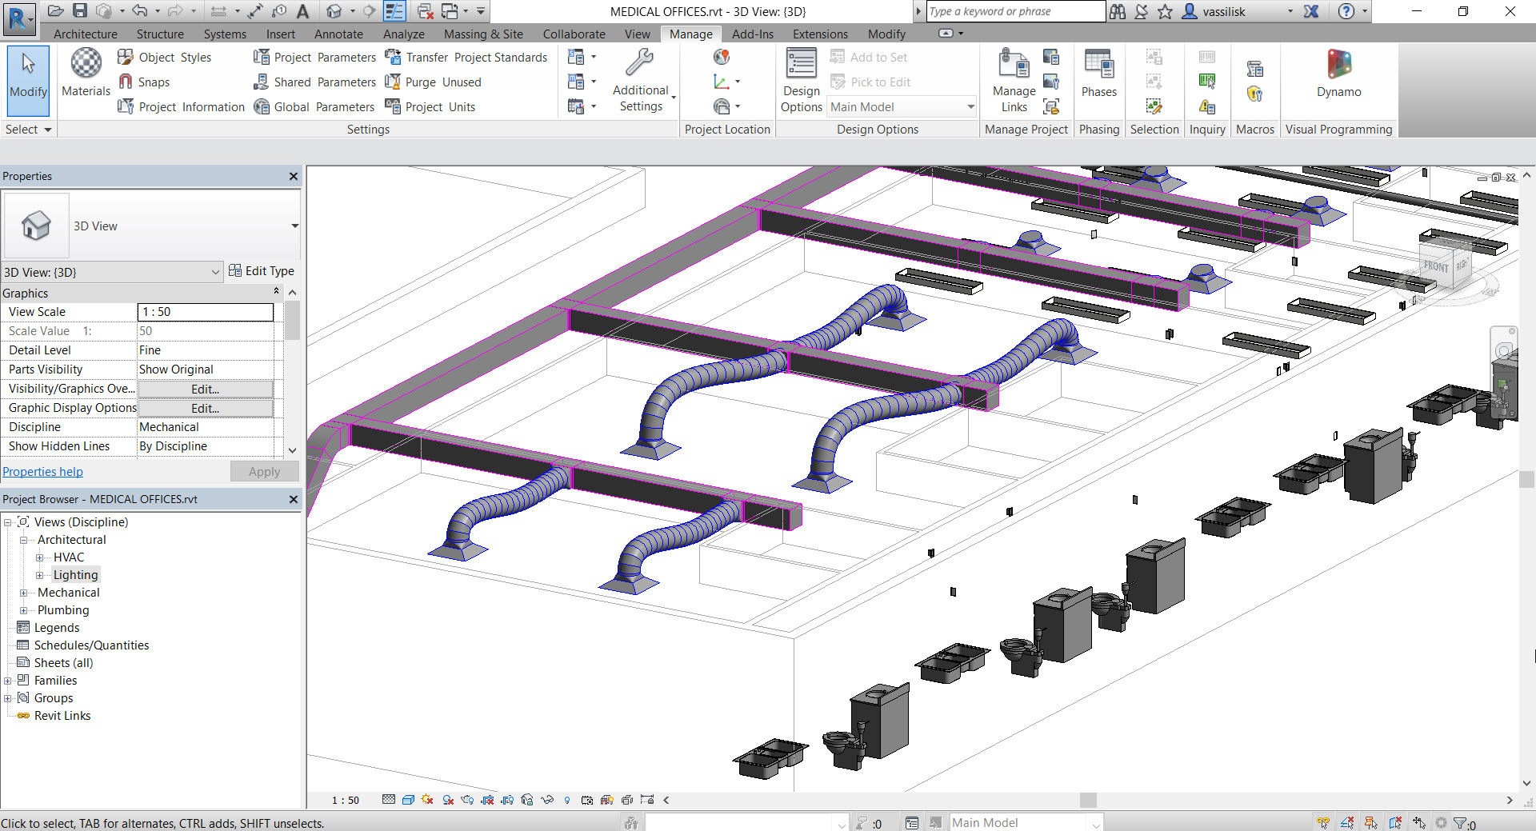This screenshot has height=831, width=1536.
Task: Open Shared Parameters
Action: pos(314,82)
